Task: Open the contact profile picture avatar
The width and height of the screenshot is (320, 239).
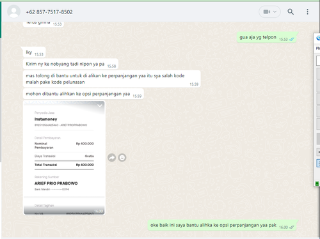Action: pyautogui.click(x=14, y=12)
